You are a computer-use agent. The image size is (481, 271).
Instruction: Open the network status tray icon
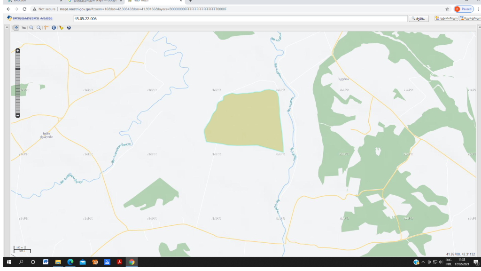[x=435, y=262]
